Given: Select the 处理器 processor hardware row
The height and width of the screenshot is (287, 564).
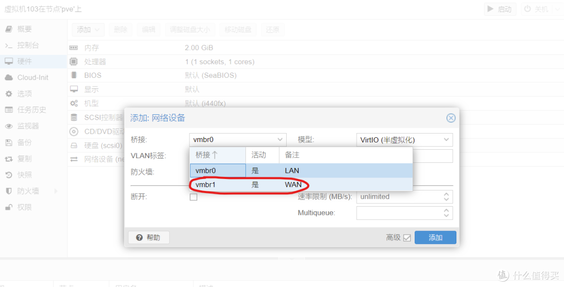Looking at the screenshot, I should [316, 62].
